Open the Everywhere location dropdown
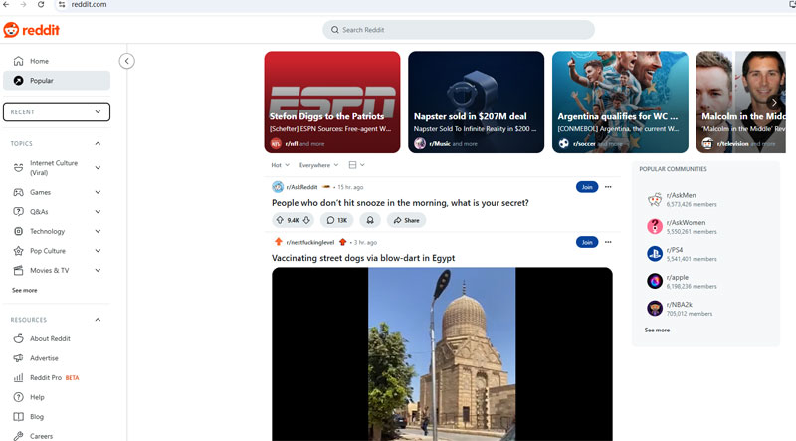Viewport: 796px width, 441px height. (x=318, y=165)
